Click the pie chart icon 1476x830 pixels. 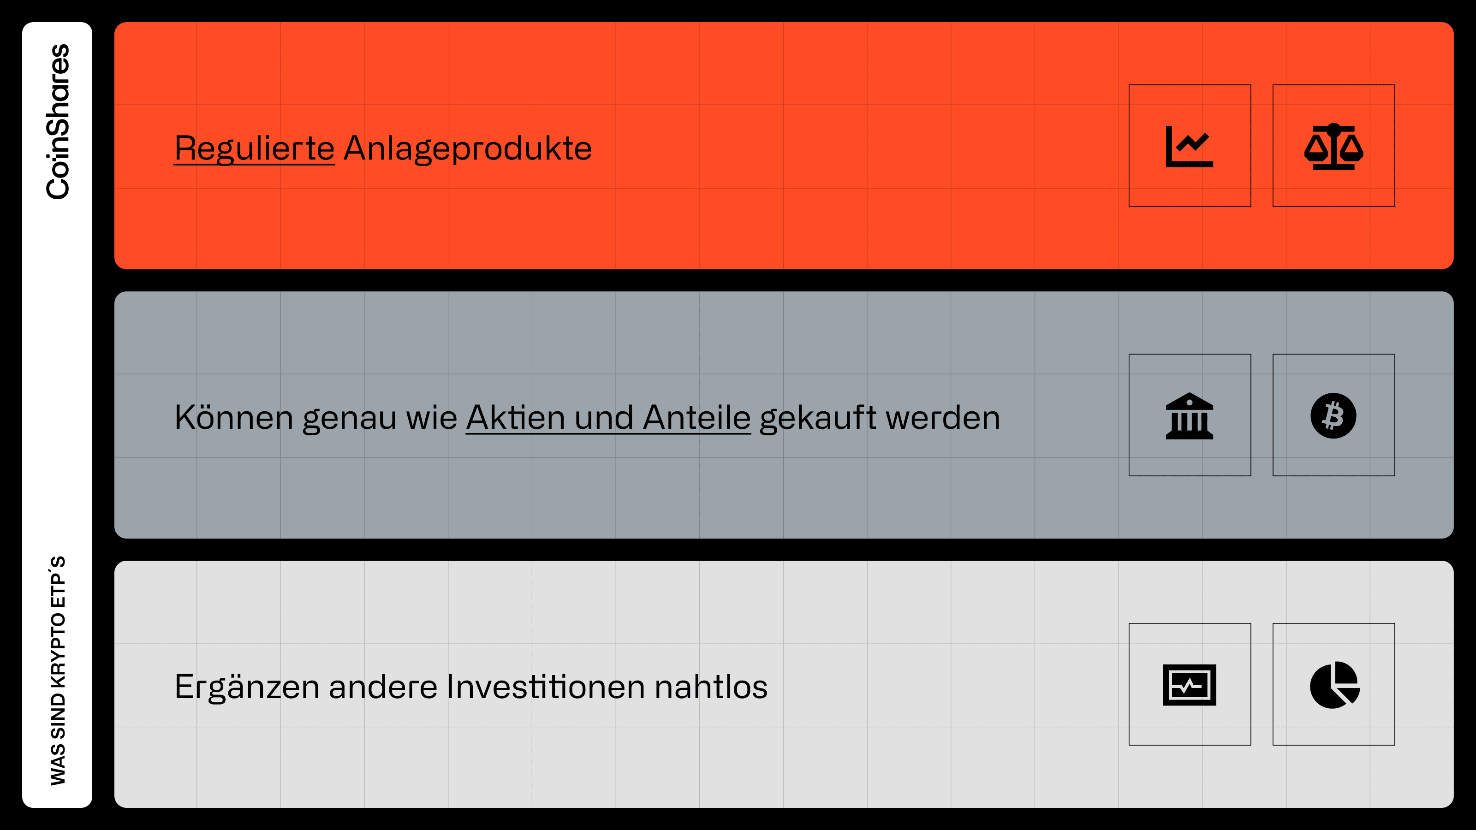(1334, 685)
